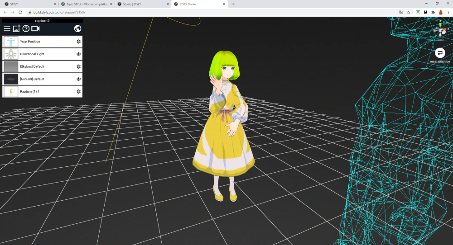The height and width of the screenshot is (245, 453).
Task: Click the add asset image-plus icon
Action: [16, 28]
